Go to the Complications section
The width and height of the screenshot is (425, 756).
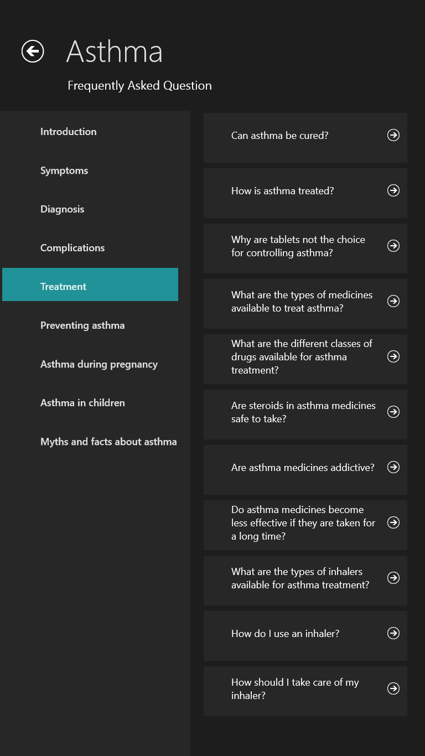pos(72,248)
